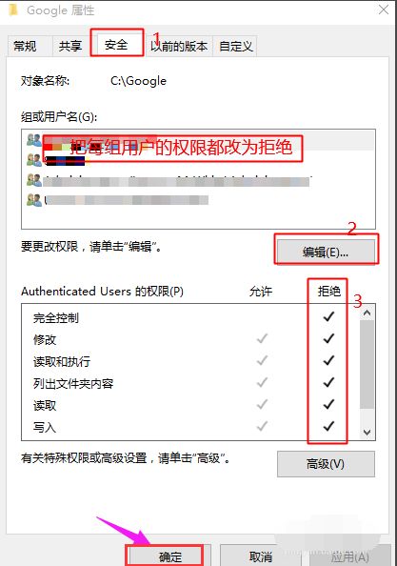Viewport: 397px width, 566px height.
Task: Click the 编辑(E)... button
Action: pos(326,252)
